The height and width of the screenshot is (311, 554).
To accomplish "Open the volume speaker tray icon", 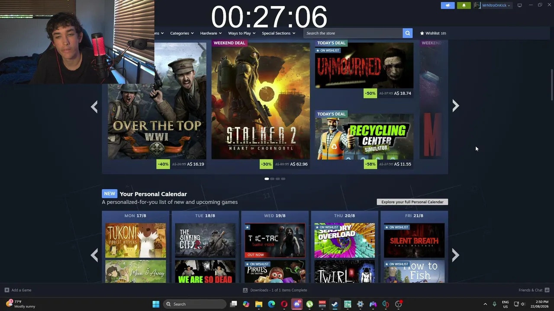I will pyautogui.click(x=523, y=304).
